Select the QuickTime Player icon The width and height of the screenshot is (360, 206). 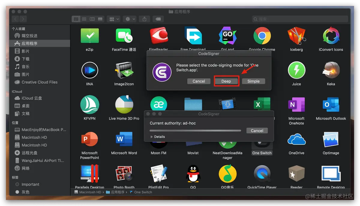tap(262, 174)
